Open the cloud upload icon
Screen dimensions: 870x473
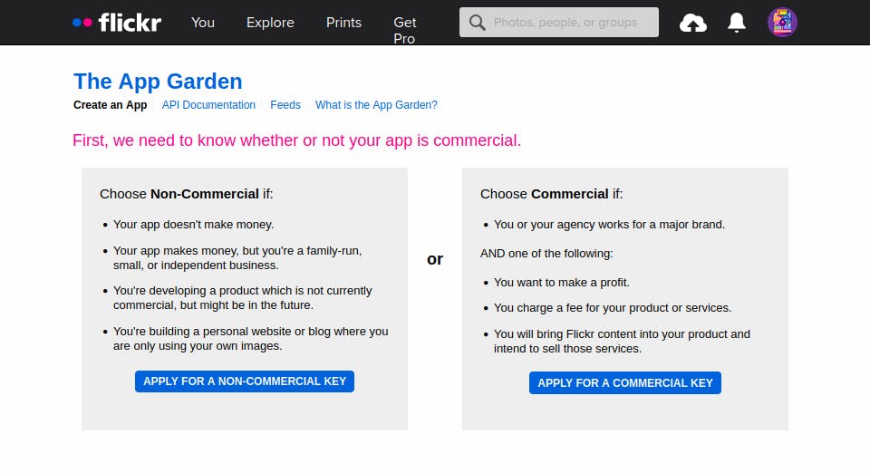pos(693,23)
